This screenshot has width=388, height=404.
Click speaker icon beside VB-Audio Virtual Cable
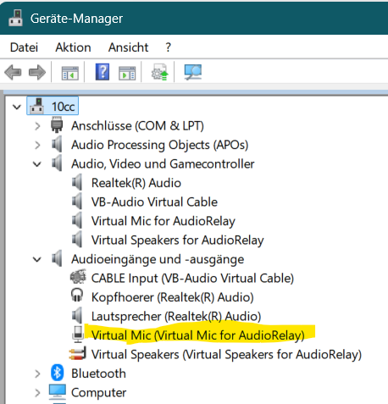77,202
